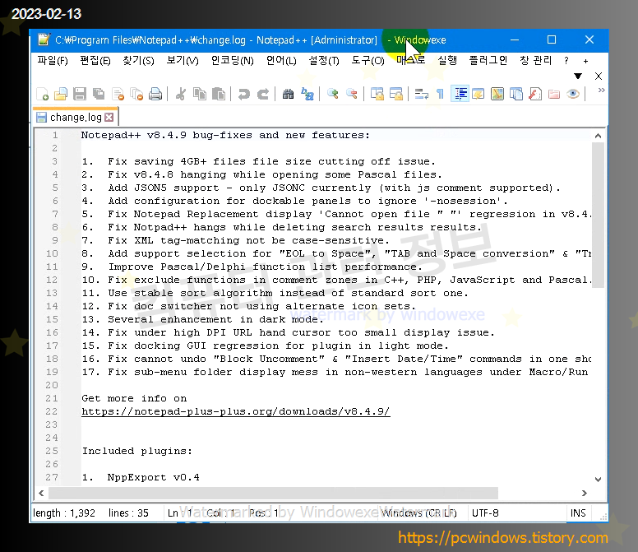This screenshot has height=552, width=638.
Task: Click the Save file floppy icon
Action: 80,94
